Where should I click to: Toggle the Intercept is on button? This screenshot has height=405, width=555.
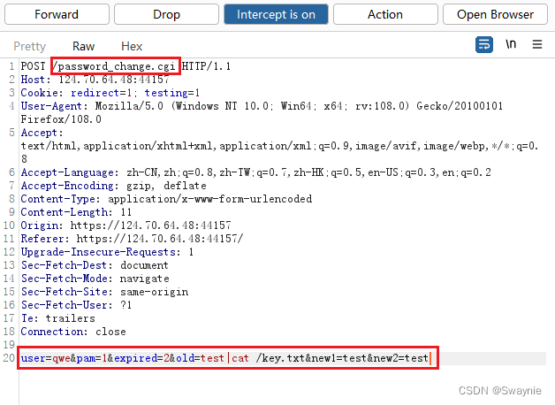(276, 14)
